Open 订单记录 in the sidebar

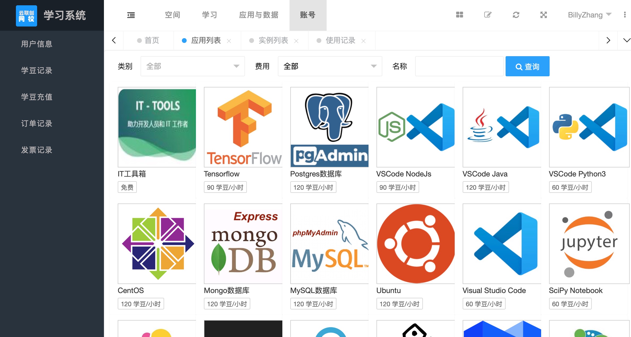(37, 123)
